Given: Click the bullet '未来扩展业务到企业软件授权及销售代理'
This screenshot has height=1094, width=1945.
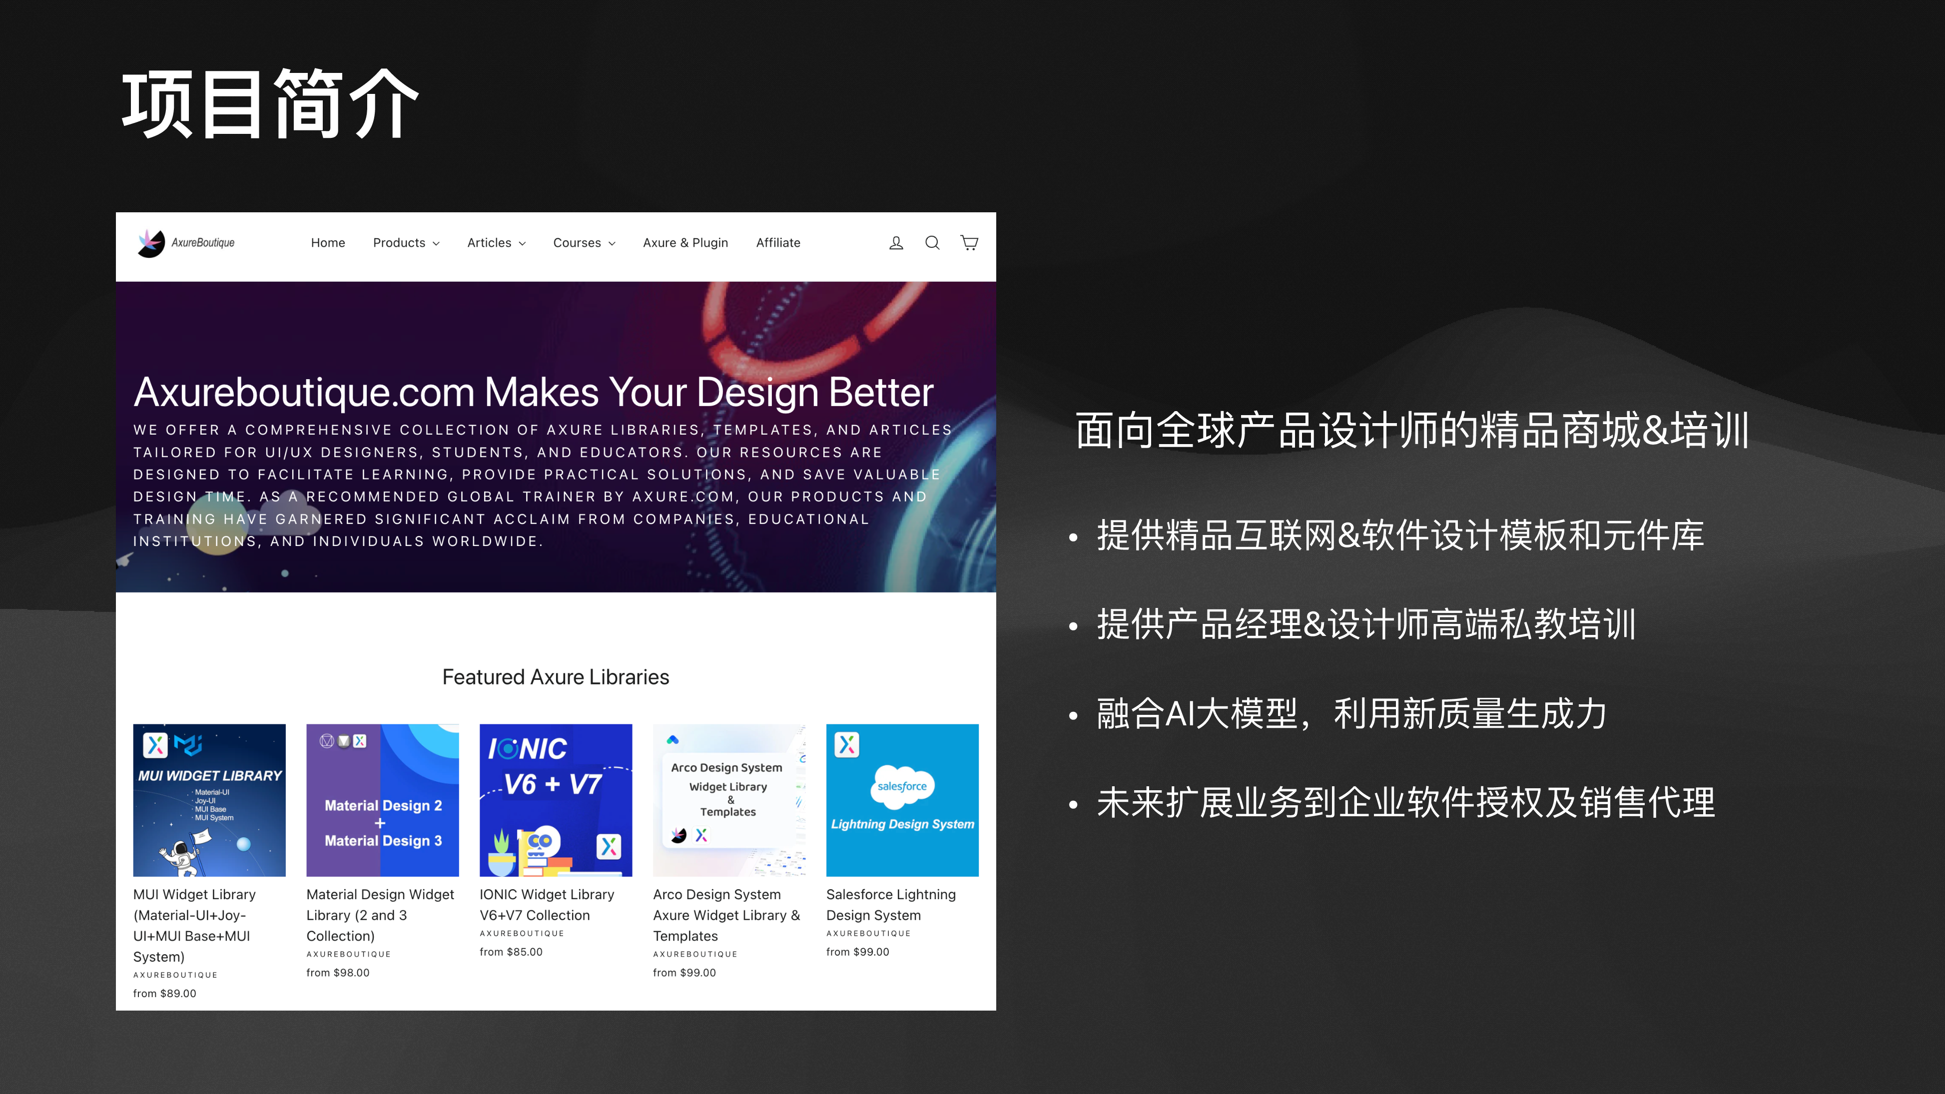Looking at the screenshot, I should 1405,802.
